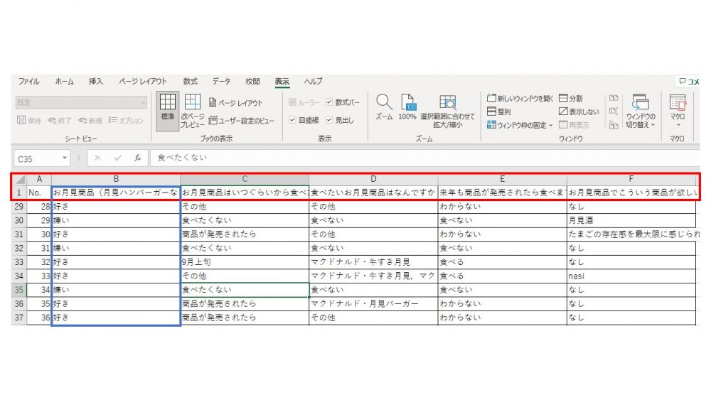Open the 数式 tab
The width and height of the screenshot is (711, 400).
coord(190,82)
